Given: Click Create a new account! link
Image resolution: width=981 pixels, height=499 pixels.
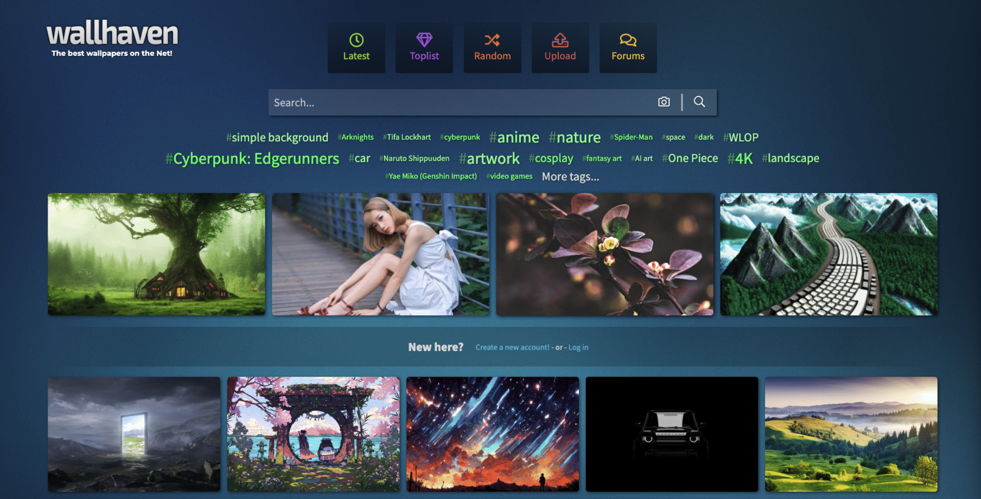Looking at the screenshot, I should click(x=513, y=347).
